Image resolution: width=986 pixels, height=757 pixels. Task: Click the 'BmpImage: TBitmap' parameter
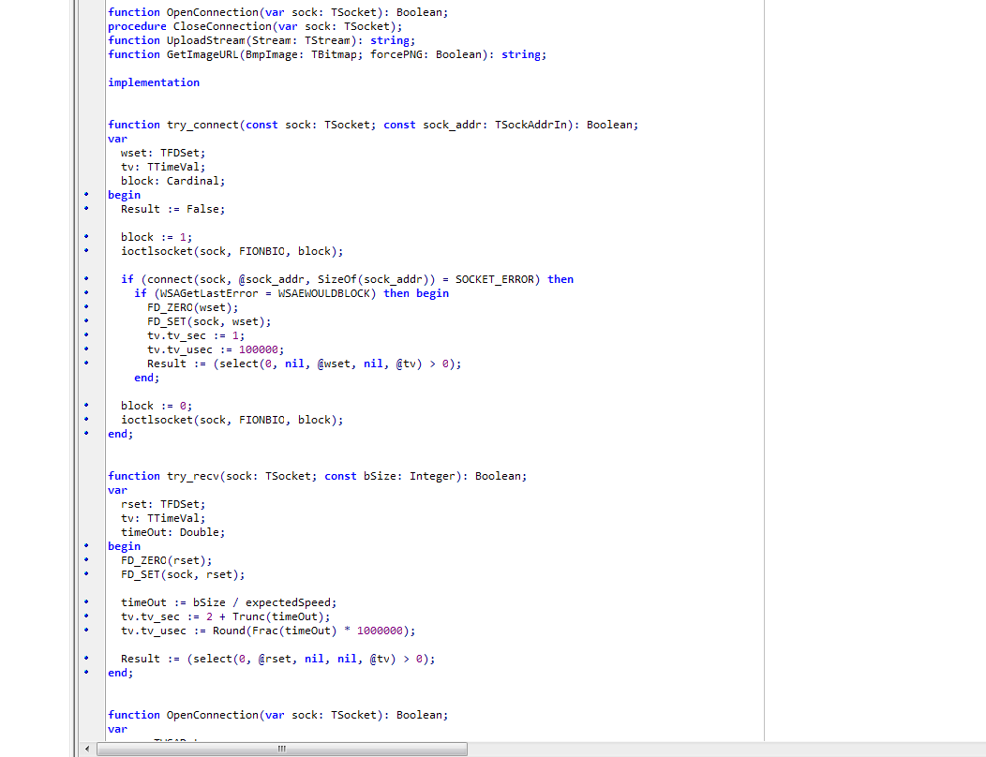301,54
